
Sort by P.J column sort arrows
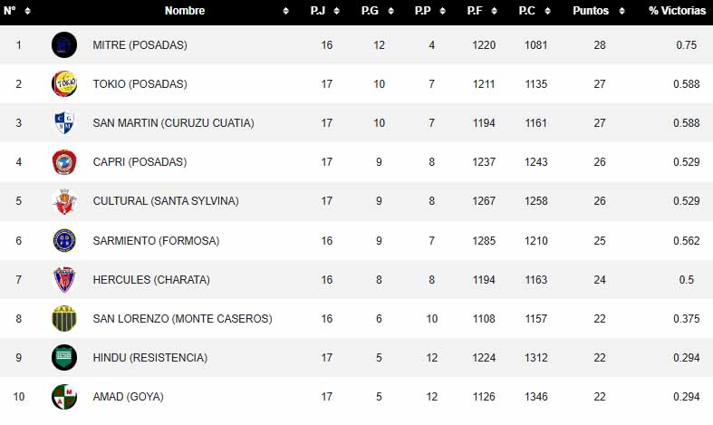336,11
